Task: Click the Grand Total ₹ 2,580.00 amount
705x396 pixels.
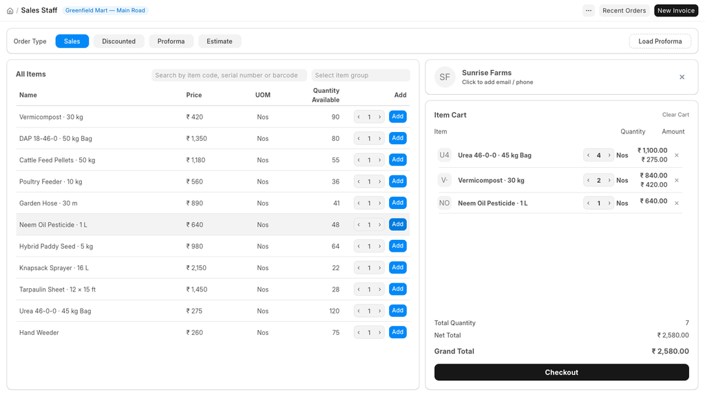Action: pyautogui.click(x=670, y=351)
